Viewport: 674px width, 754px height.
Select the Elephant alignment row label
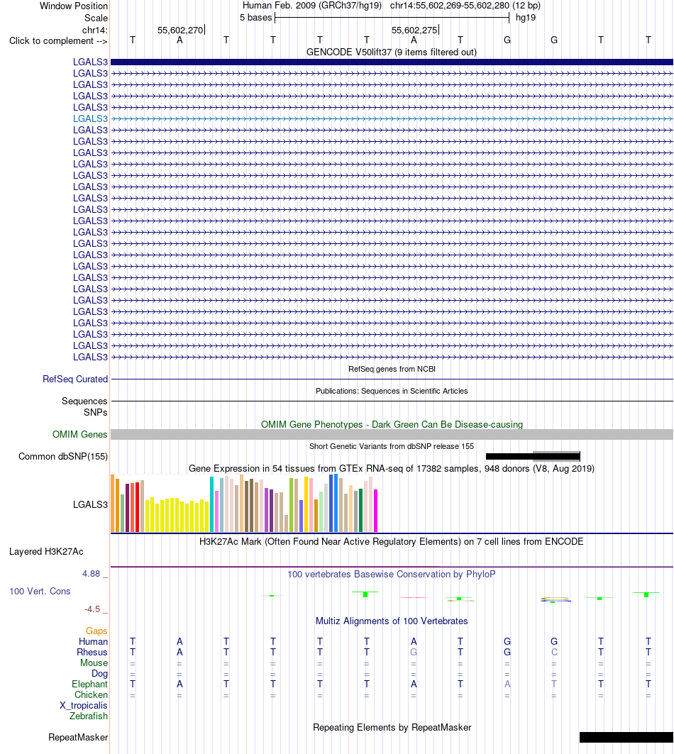[89, 684]
